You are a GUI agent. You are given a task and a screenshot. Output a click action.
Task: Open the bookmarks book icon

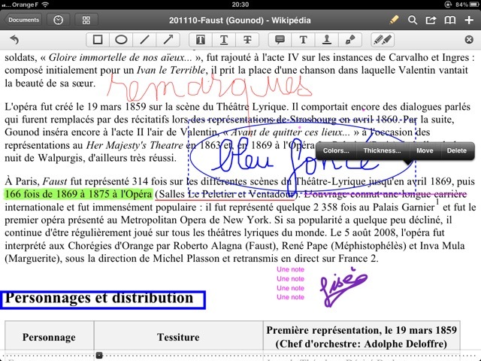[x=450, y=20]
